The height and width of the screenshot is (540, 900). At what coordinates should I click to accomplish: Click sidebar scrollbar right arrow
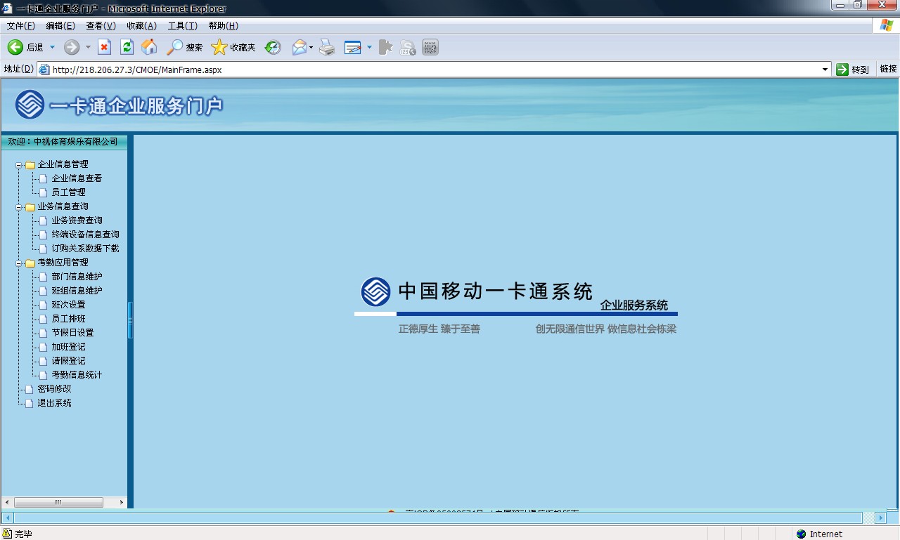pyautogui.click(x=122, y=503)
